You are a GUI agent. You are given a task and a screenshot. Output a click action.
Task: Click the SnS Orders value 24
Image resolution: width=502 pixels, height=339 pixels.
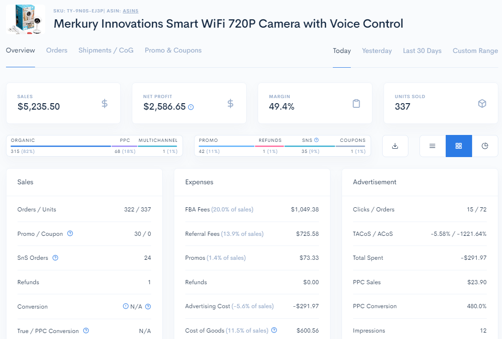[148, 258]
